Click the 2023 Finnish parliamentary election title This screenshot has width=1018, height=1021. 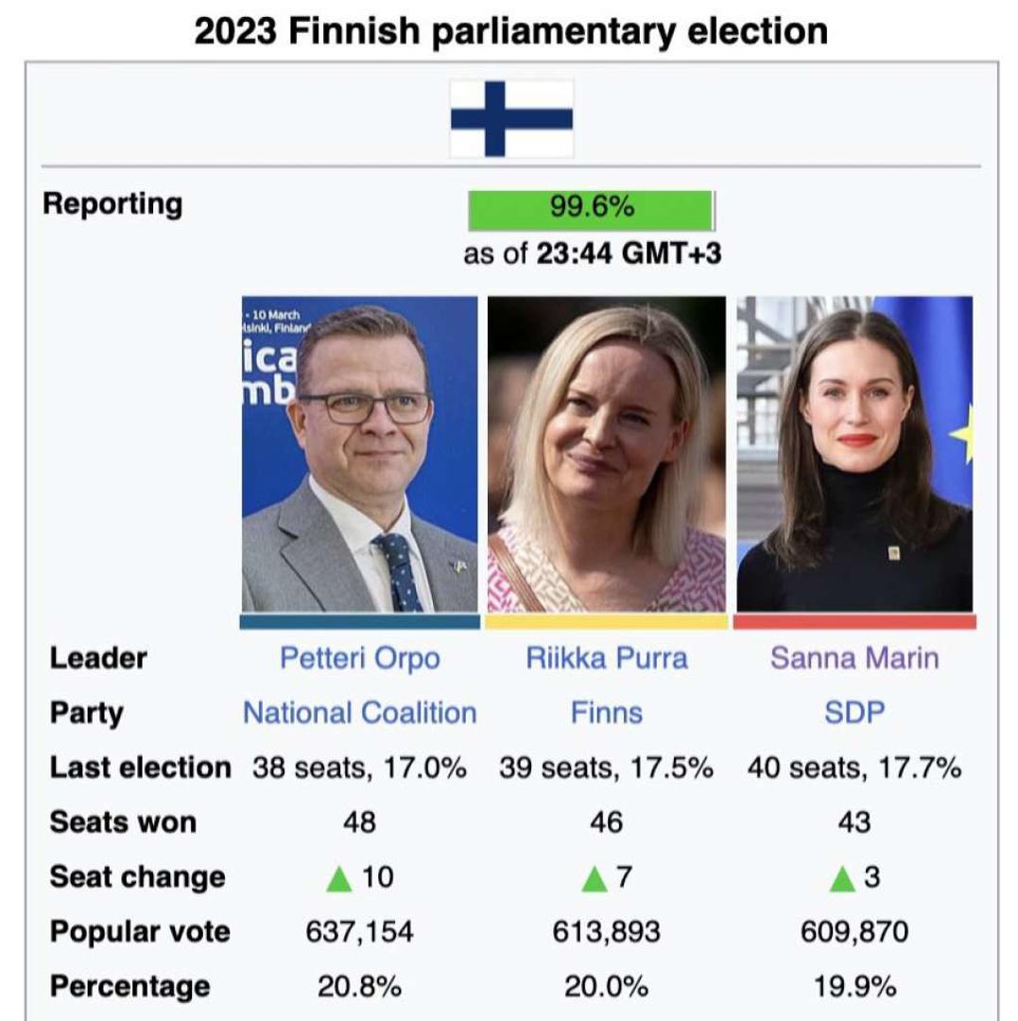point(510,31)
